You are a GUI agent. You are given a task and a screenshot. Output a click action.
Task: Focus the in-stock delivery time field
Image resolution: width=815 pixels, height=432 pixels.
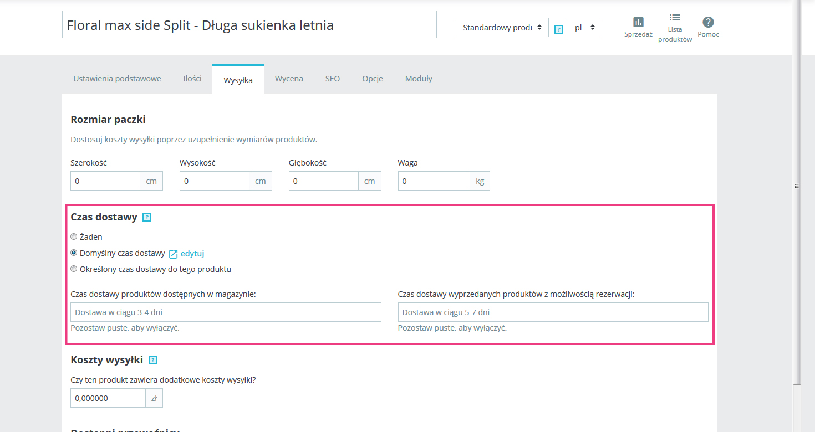pos(226,312)
